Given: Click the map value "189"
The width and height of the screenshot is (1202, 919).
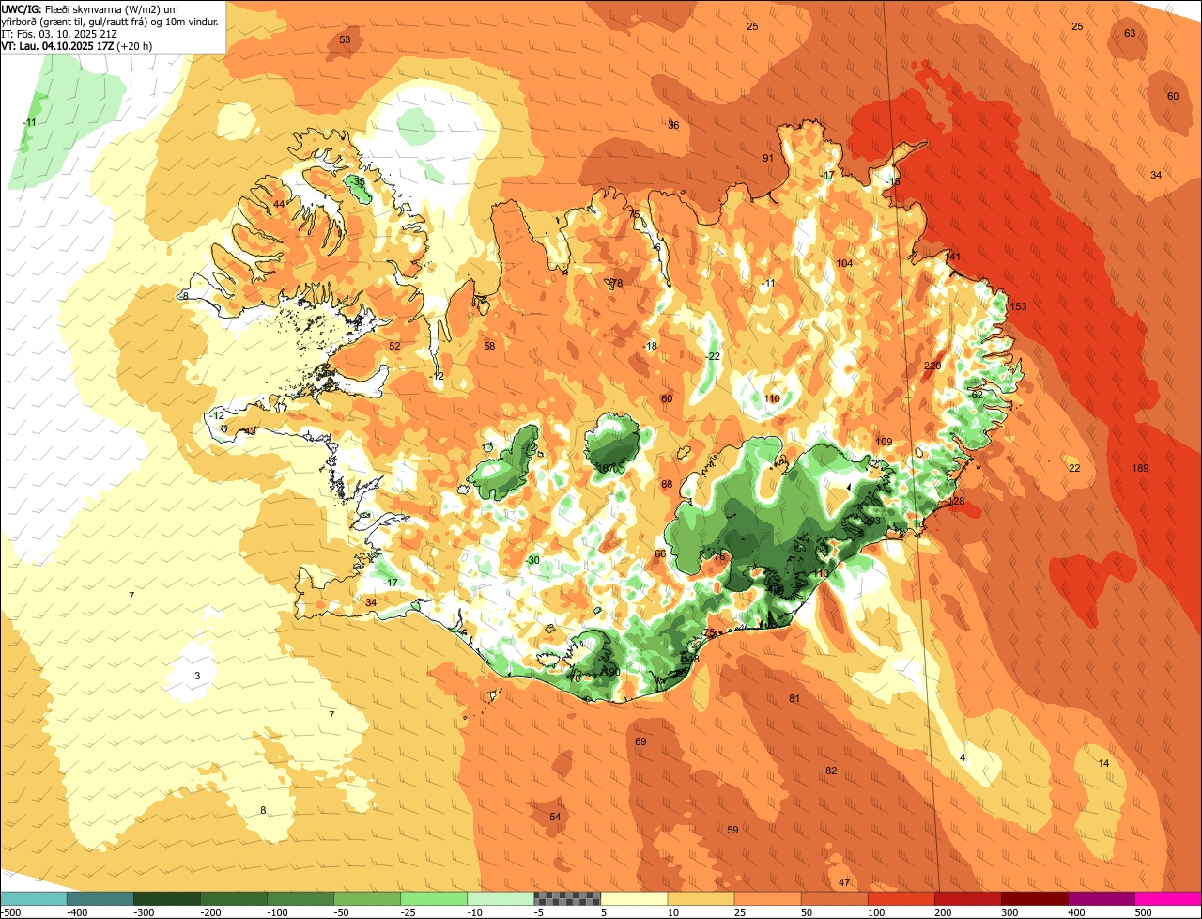Looking at the screenshot, I should (1140, 468).
